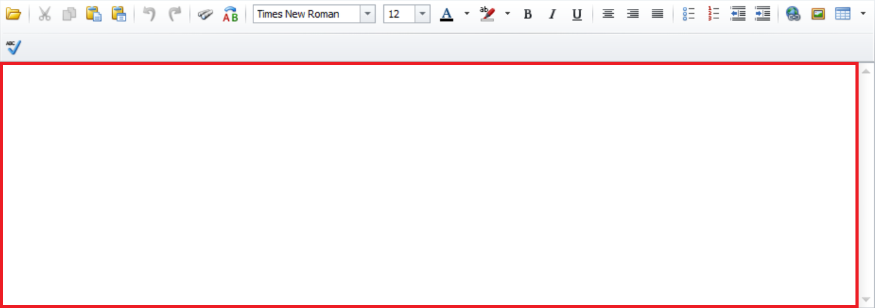Click the Open folder icon
The image size is (875, 308).
pos(13,14)
